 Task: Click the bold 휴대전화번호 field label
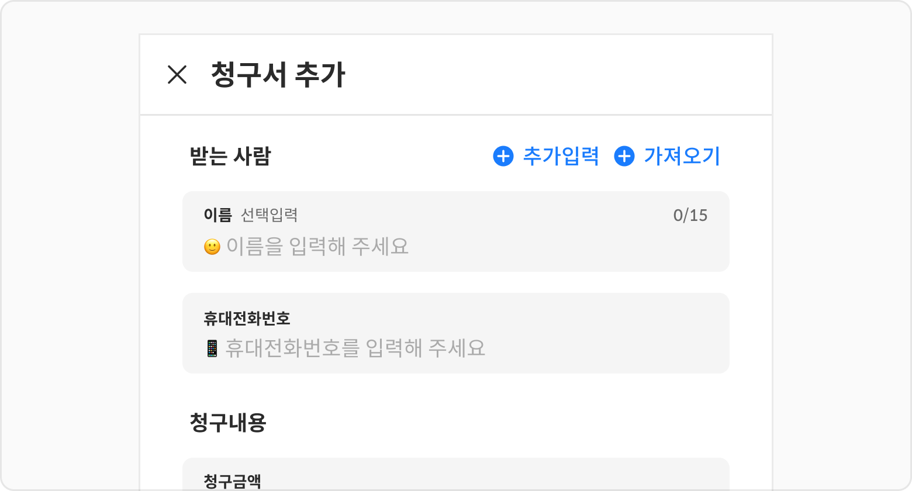tap(247, 319)
